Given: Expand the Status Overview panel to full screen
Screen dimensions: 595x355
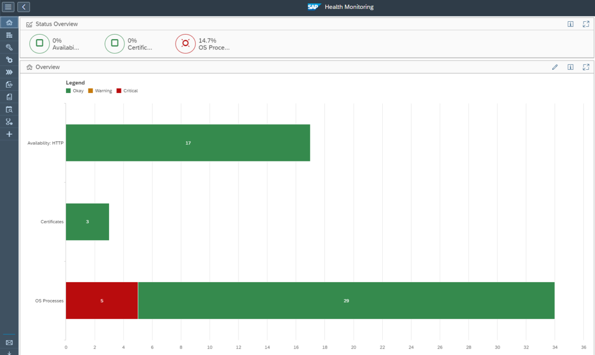Looking at the screenshot, I should pyautogui.click(x=586, y=23).
